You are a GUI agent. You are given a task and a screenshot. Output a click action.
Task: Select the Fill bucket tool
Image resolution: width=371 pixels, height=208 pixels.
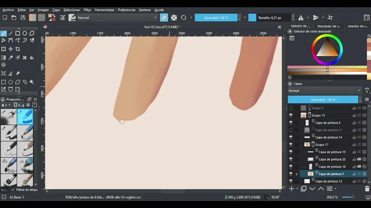point(32,58)
